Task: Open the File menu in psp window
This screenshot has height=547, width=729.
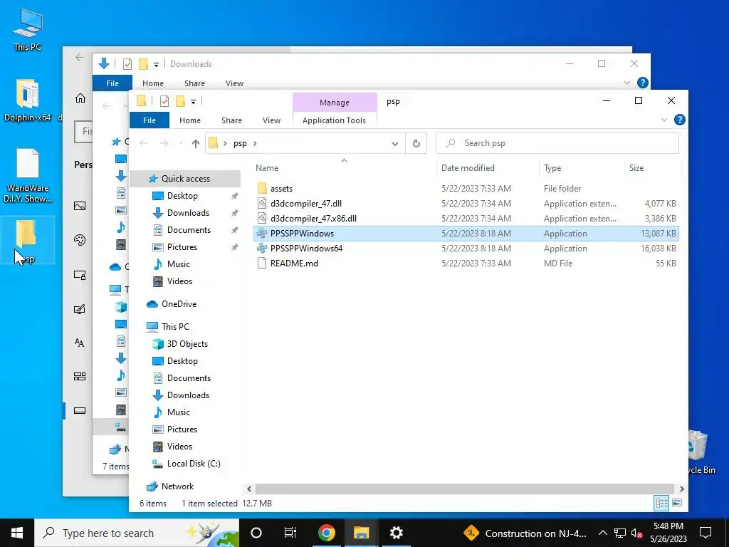Action: 150,120
